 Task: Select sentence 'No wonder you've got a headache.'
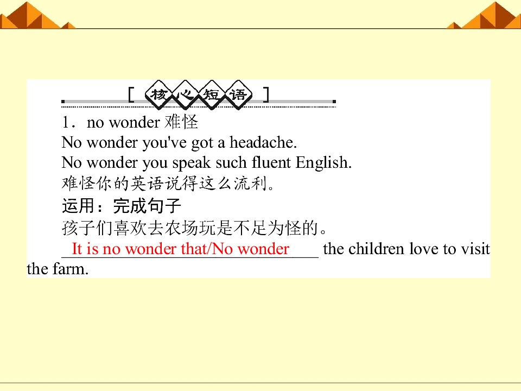(x=179, y=143)
